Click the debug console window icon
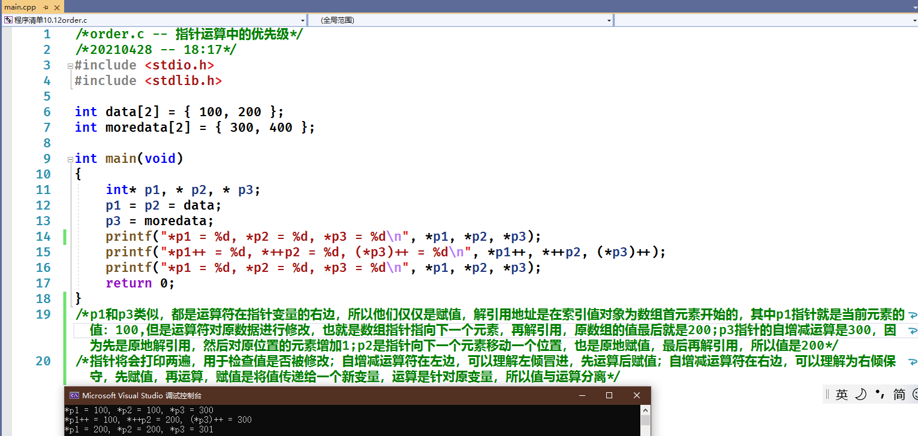The image size is (918, 436). pos(74,395)
